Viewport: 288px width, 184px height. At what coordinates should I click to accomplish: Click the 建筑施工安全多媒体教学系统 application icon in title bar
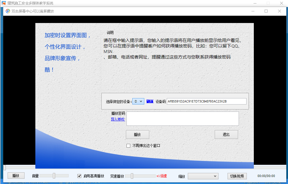tap(4, 3)
